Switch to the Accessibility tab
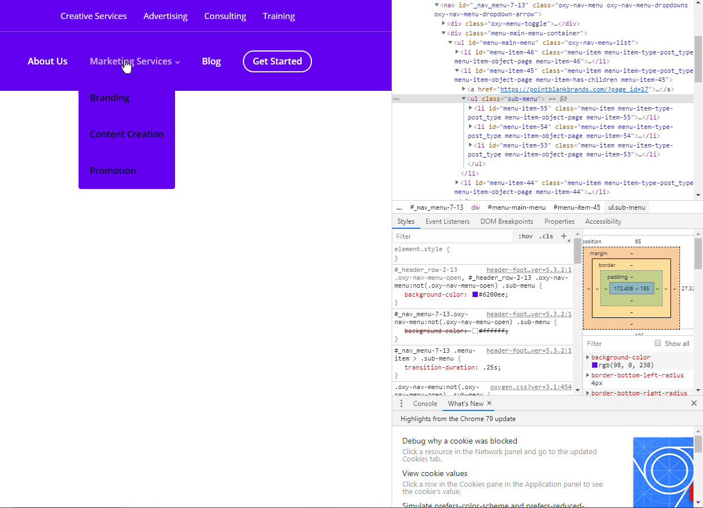Screen dimensions: 703x508 click(603, 221)
